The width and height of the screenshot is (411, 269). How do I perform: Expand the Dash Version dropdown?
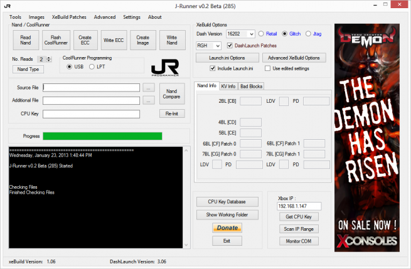point(251,34)
